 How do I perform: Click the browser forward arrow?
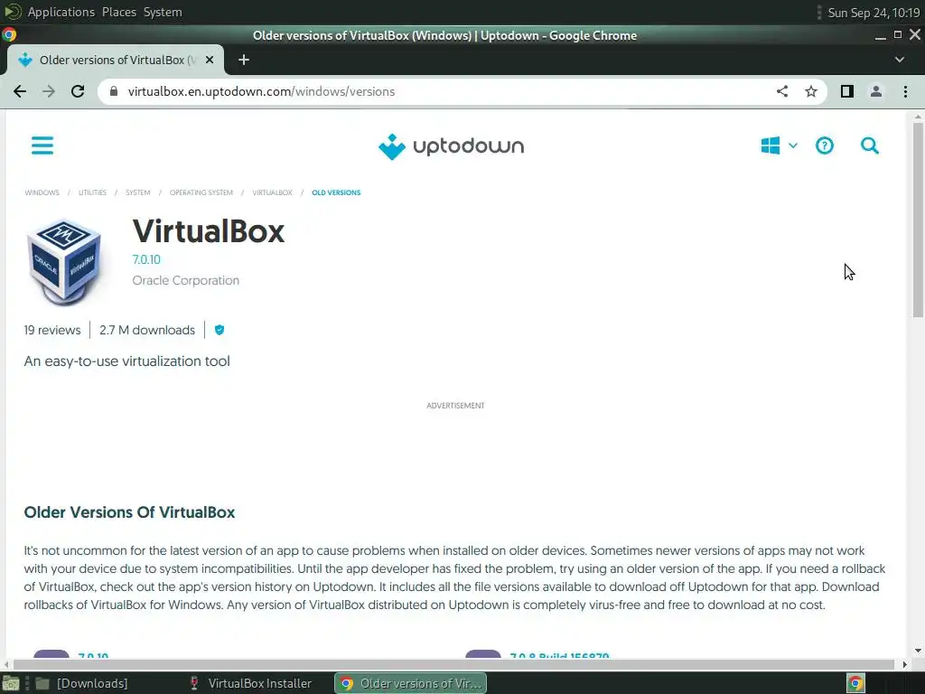point(49,91)
